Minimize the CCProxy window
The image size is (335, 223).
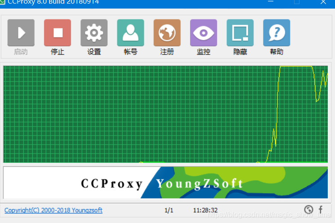[x=271, y=2]
